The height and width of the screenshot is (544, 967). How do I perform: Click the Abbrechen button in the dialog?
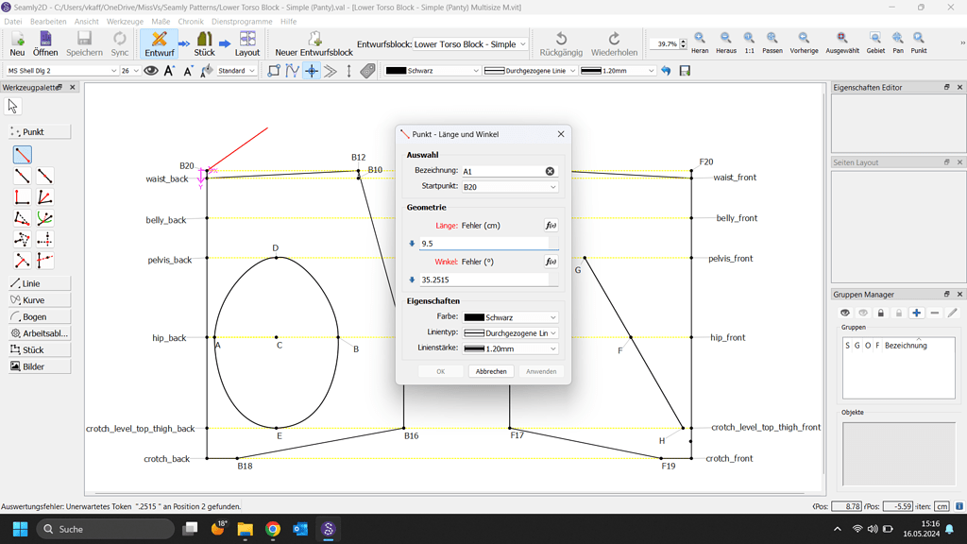click(490, 371)
